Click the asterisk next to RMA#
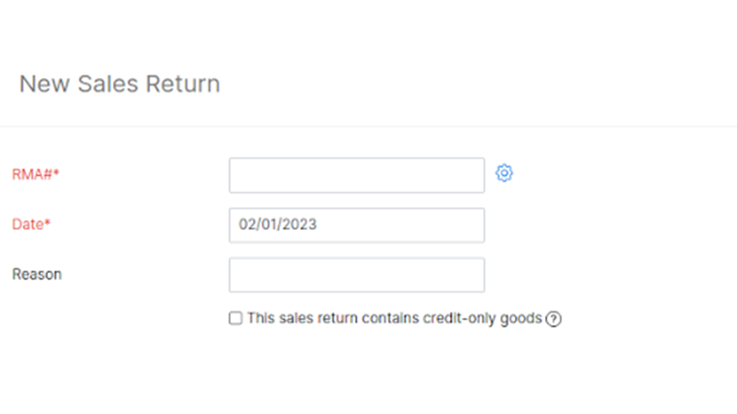 (56, 174)
